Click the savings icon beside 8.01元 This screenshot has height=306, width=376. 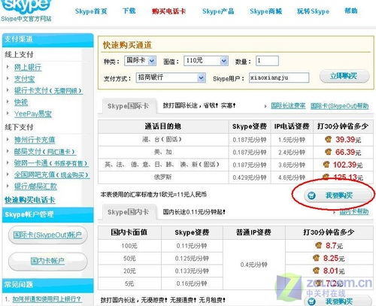click(317, 270)
